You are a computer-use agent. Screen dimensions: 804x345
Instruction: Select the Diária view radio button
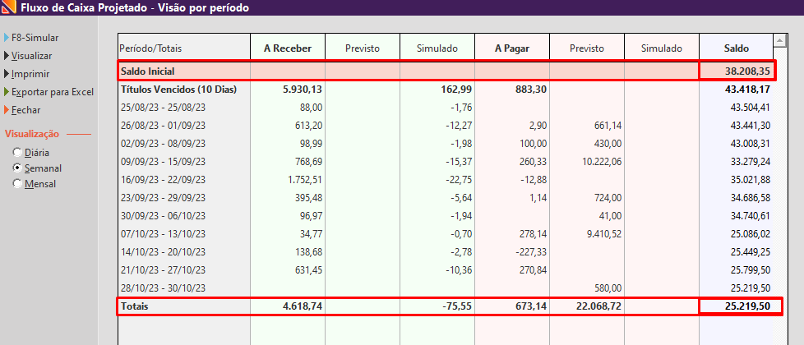tap(17, 152)
